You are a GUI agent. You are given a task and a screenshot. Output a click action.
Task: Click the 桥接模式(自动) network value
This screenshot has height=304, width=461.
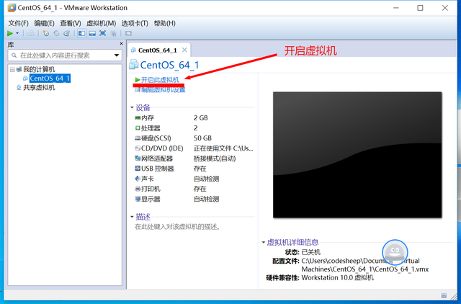coord(215,158)
